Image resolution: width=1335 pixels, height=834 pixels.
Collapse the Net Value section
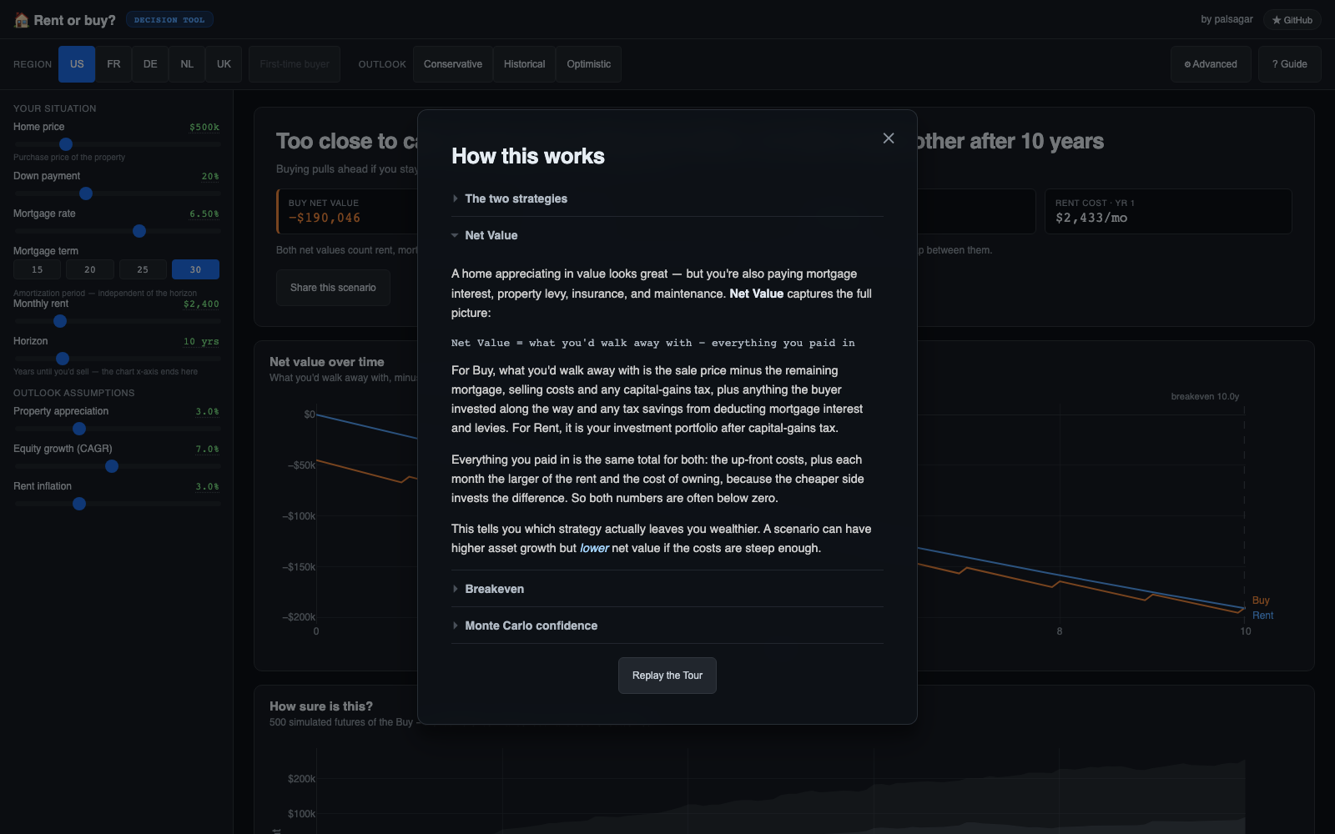(x=667, y=235)
